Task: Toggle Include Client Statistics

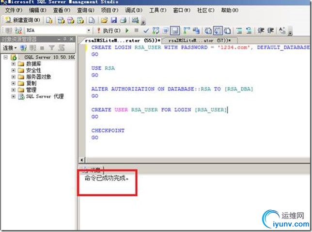Action: 196,31
